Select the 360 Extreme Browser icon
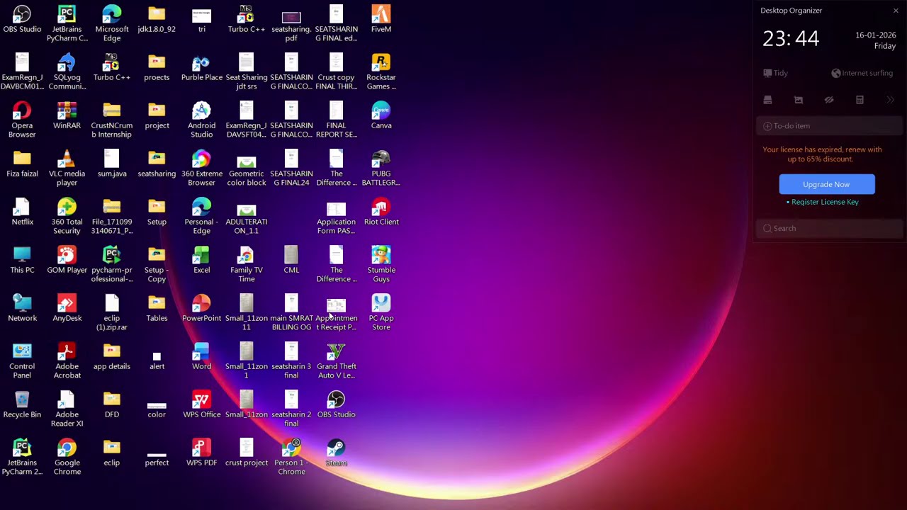The width and height of the screenshot is (907, 510). [201, 168]
